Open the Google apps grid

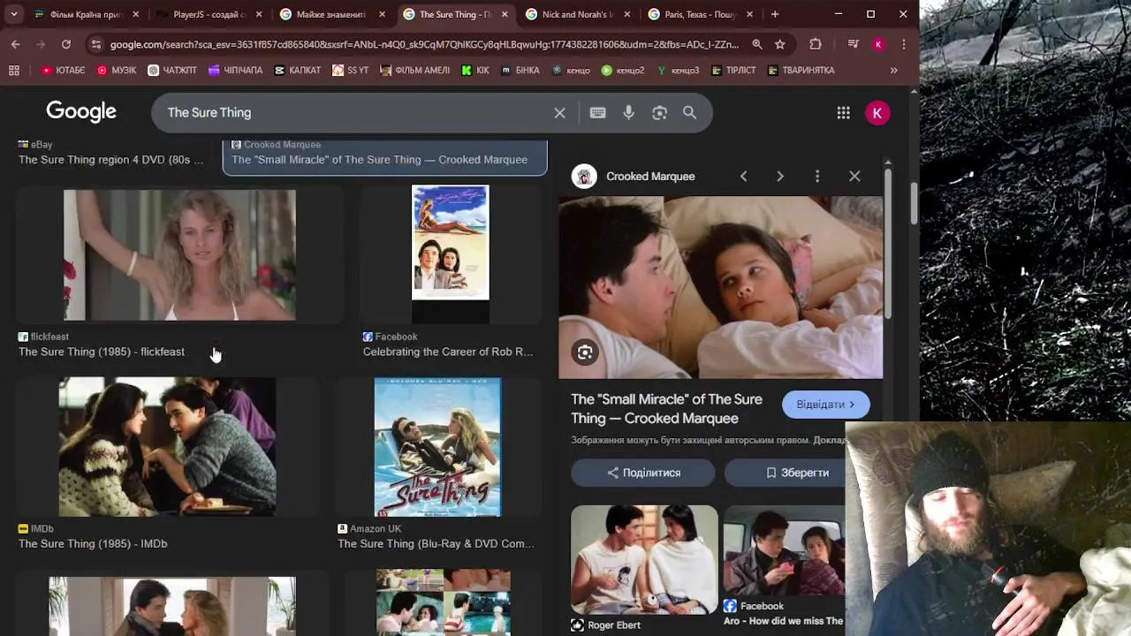point(844,112)
